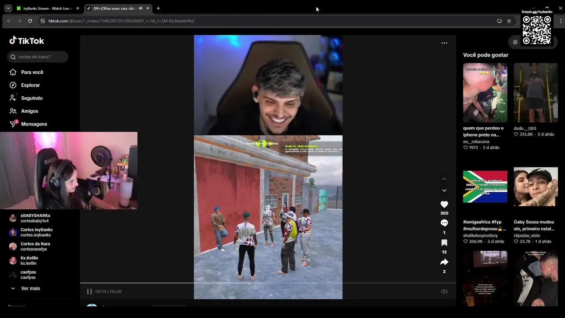Click the round icon above Você pode gostar

515,42
